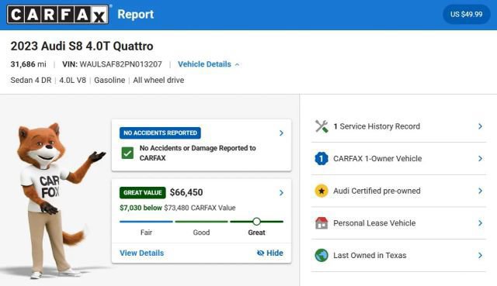Click the value slider handle
Image resolution: width=497 pixels, height=286 pixels.
257,222
